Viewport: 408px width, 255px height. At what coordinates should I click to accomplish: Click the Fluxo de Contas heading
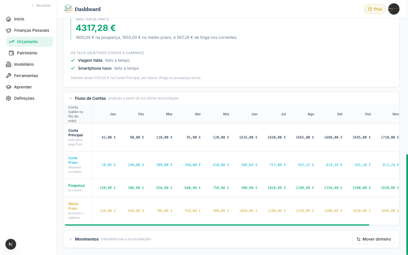(90, 98)
